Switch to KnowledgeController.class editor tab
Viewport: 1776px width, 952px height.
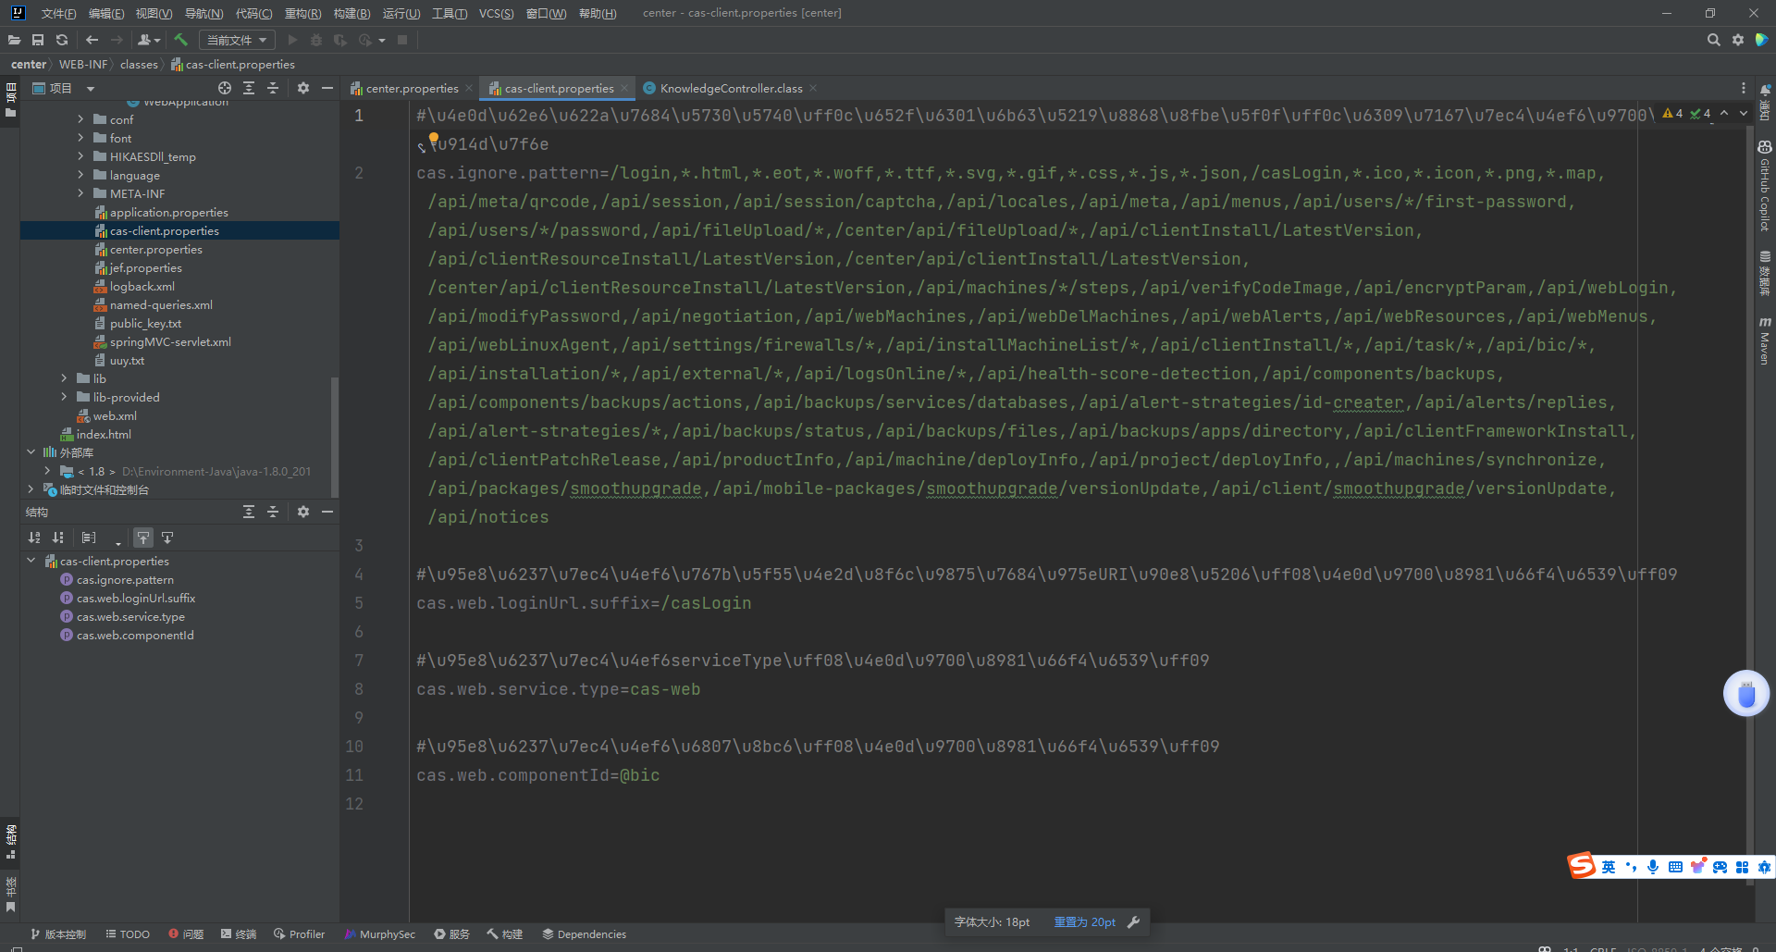coord(731,88)
